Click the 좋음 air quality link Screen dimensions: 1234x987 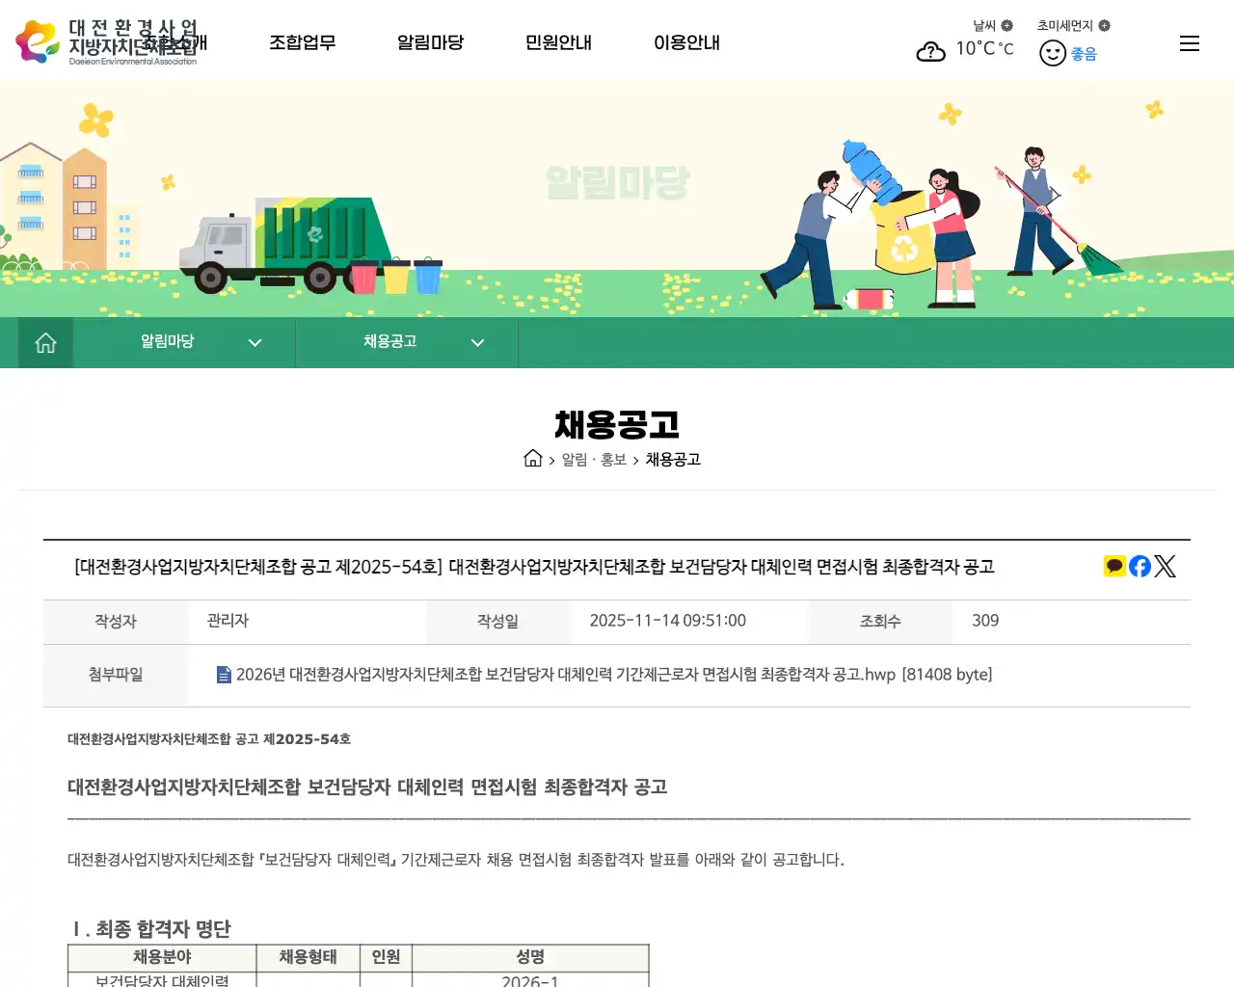[x=1084, y=54]
